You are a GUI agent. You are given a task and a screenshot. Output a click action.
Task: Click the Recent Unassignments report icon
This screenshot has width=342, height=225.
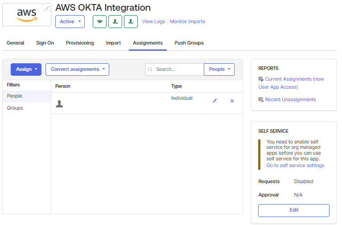click(261, 100)
